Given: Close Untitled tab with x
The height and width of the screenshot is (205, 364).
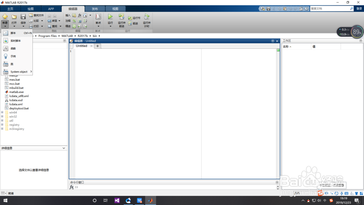Looking at the screenshot, I should 91,46.
